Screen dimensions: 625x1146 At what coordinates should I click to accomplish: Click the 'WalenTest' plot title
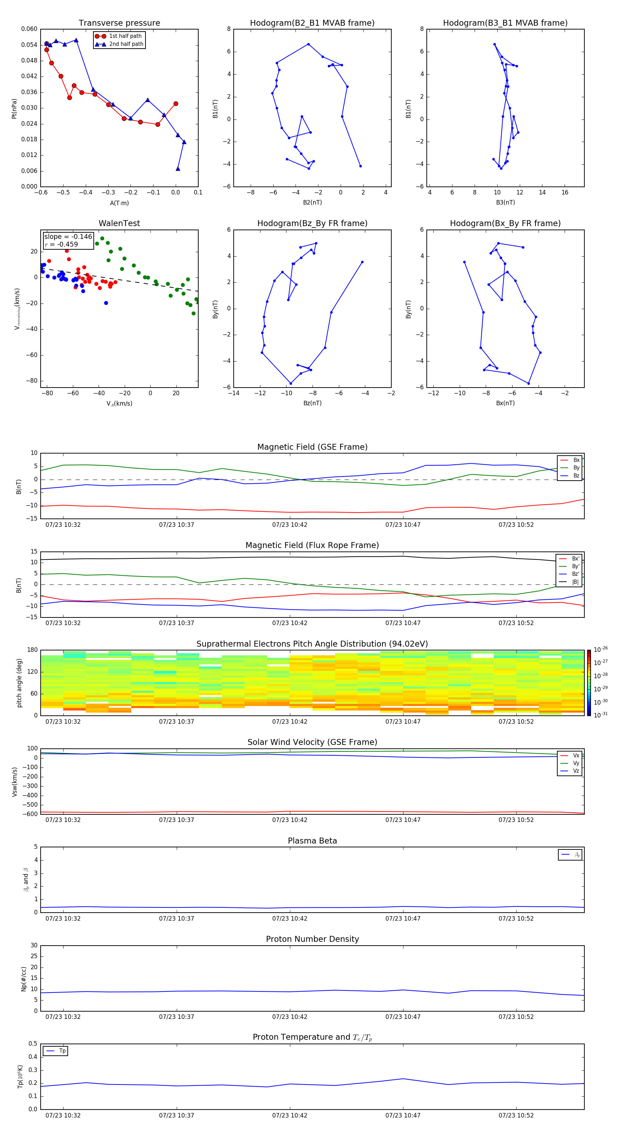119,223
